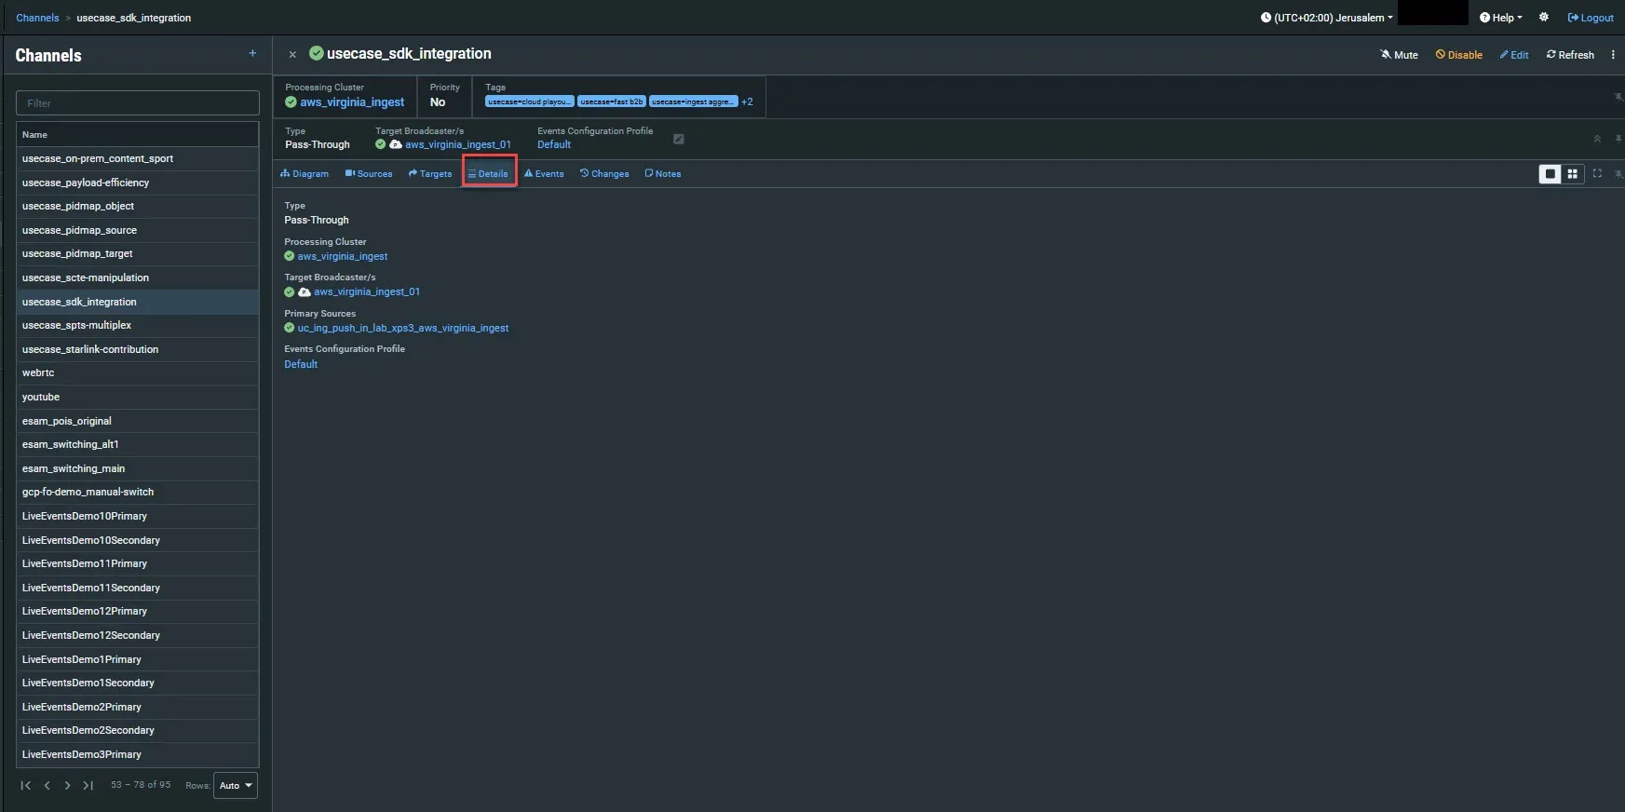Open the Help dropdown menu

click(x=1501, y=18)
